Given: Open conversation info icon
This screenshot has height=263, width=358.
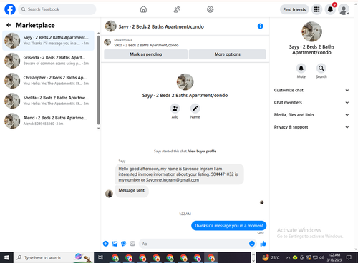Looking at the screenshot, I should (261, 26).
